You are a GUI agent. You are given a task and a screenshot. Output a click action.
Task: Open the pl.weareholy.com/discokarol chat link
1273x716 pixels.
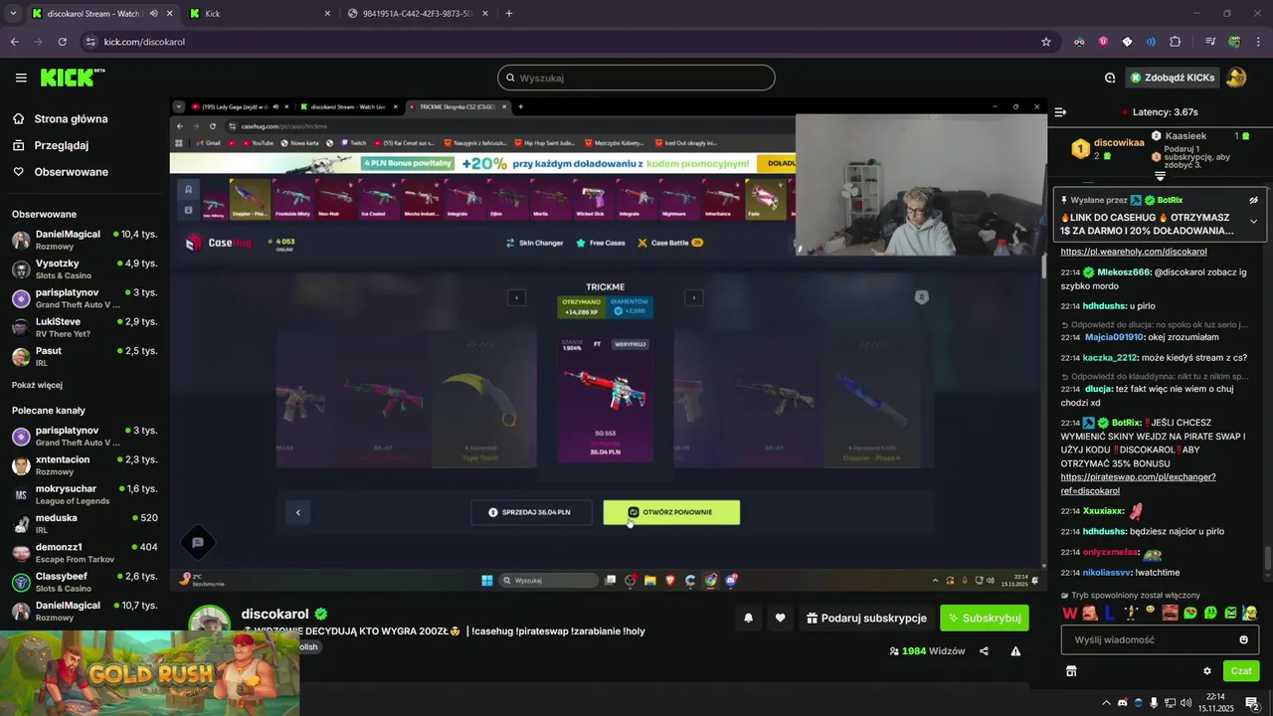click(1133, 252)
